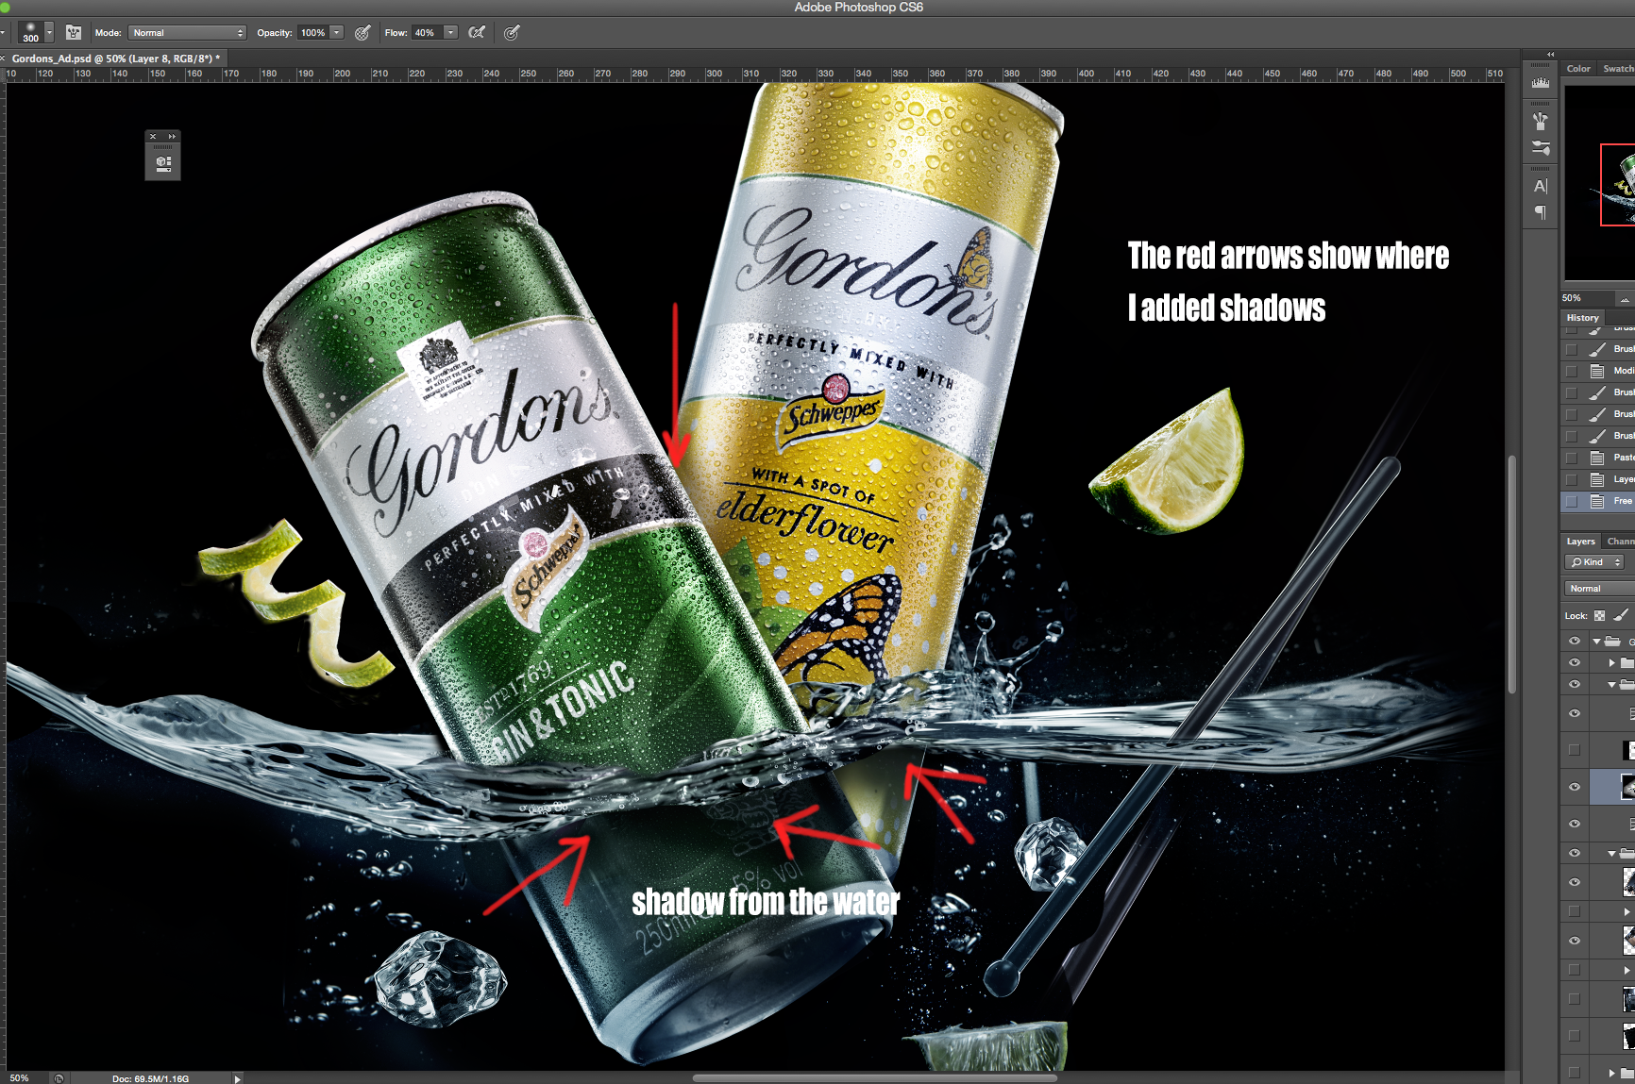Open the collapsed Histogram panel icon
Viewport: 1635px width, 1084px height.
point(1541,83)
